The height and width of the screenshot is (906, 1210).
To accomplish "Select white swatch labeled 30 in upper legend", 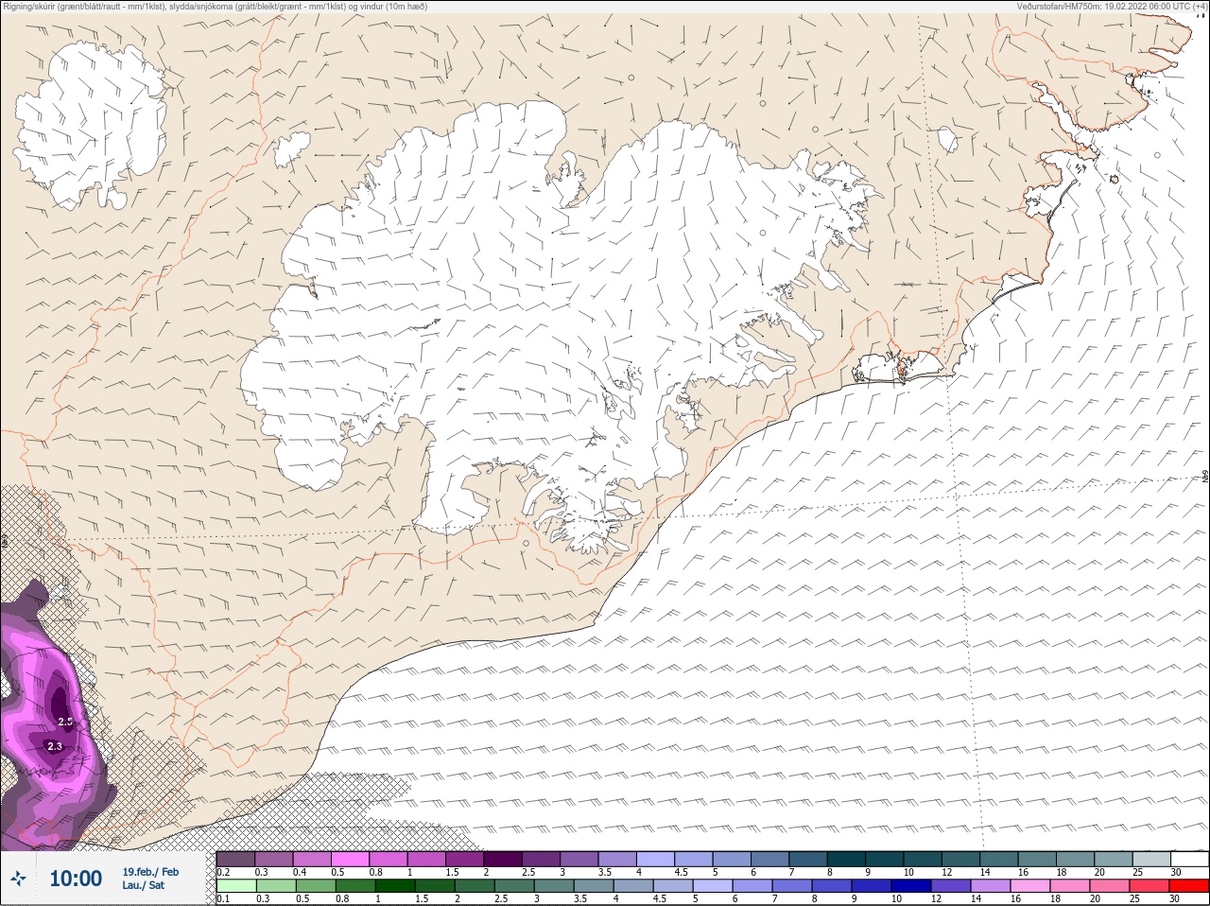I will tap(1189, 859).
